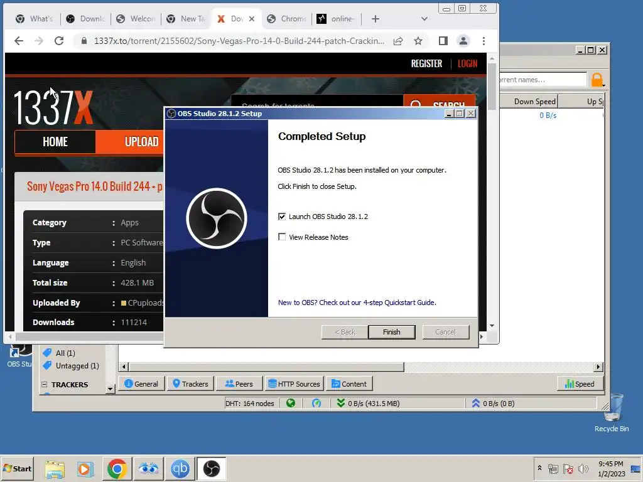Click qBittorrent search lock icon
This screenshot has height=482, width=643.
click(x=597, y=80)
